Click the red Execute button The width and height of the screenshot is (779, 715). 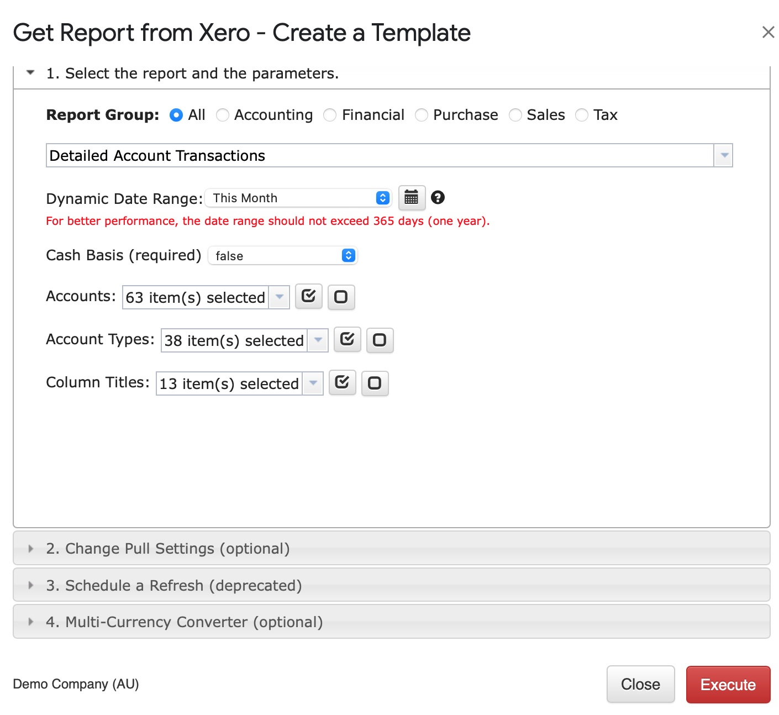728,685
